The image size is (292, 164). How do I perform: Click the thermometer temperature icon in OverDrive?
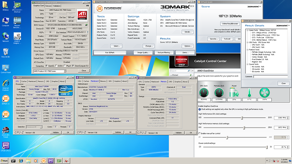coord(249,93)
